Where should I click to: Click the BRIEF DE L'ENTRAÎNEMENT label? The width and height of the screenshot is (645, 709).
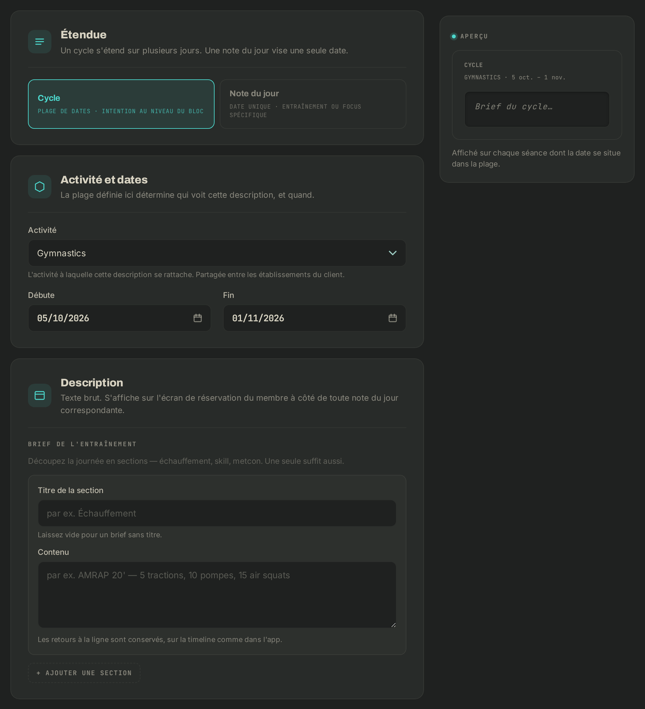pyautogui.click(x=82, y=444)
